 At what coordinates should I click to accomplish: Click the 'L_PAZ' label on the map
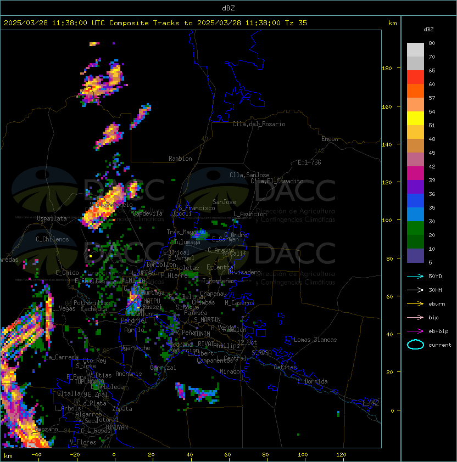click(x=371, y=403)
